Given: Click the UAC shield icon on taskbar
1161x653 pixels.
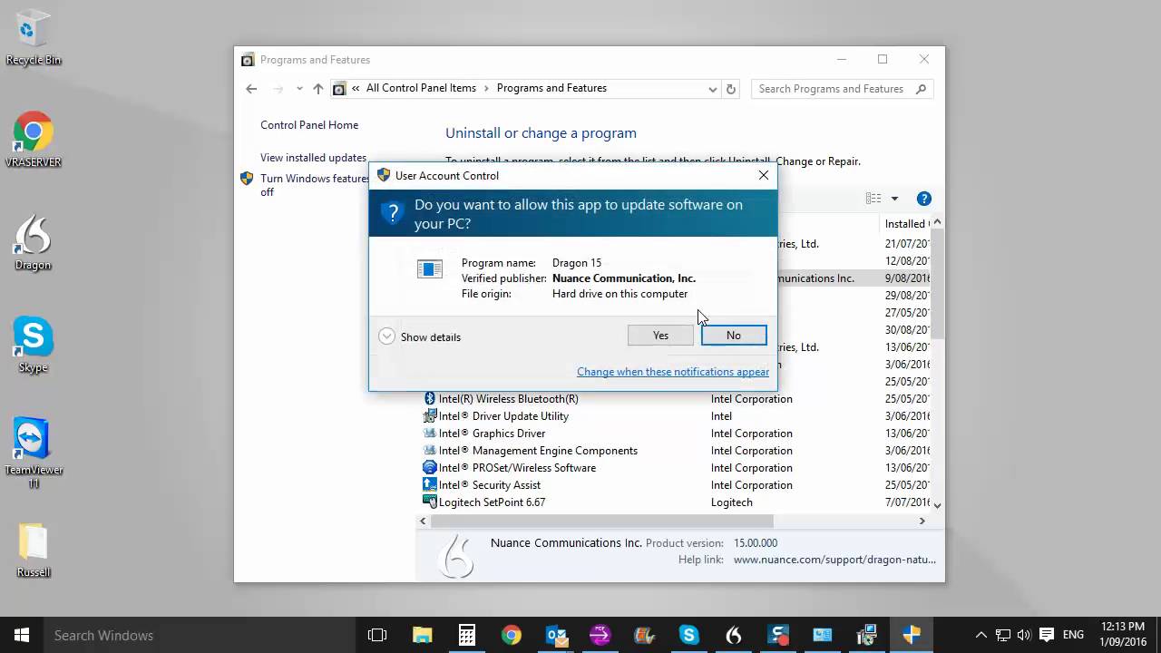Looking at the screenshot, I should pyautogui.click(x=912, y=635).
